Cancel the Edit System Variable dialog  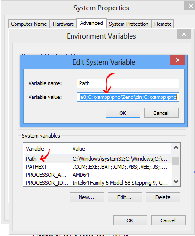pyautogui.click(x=161, y=113)
